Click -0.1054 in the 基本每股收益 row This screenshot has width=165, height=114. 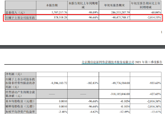tap(125, 101)
